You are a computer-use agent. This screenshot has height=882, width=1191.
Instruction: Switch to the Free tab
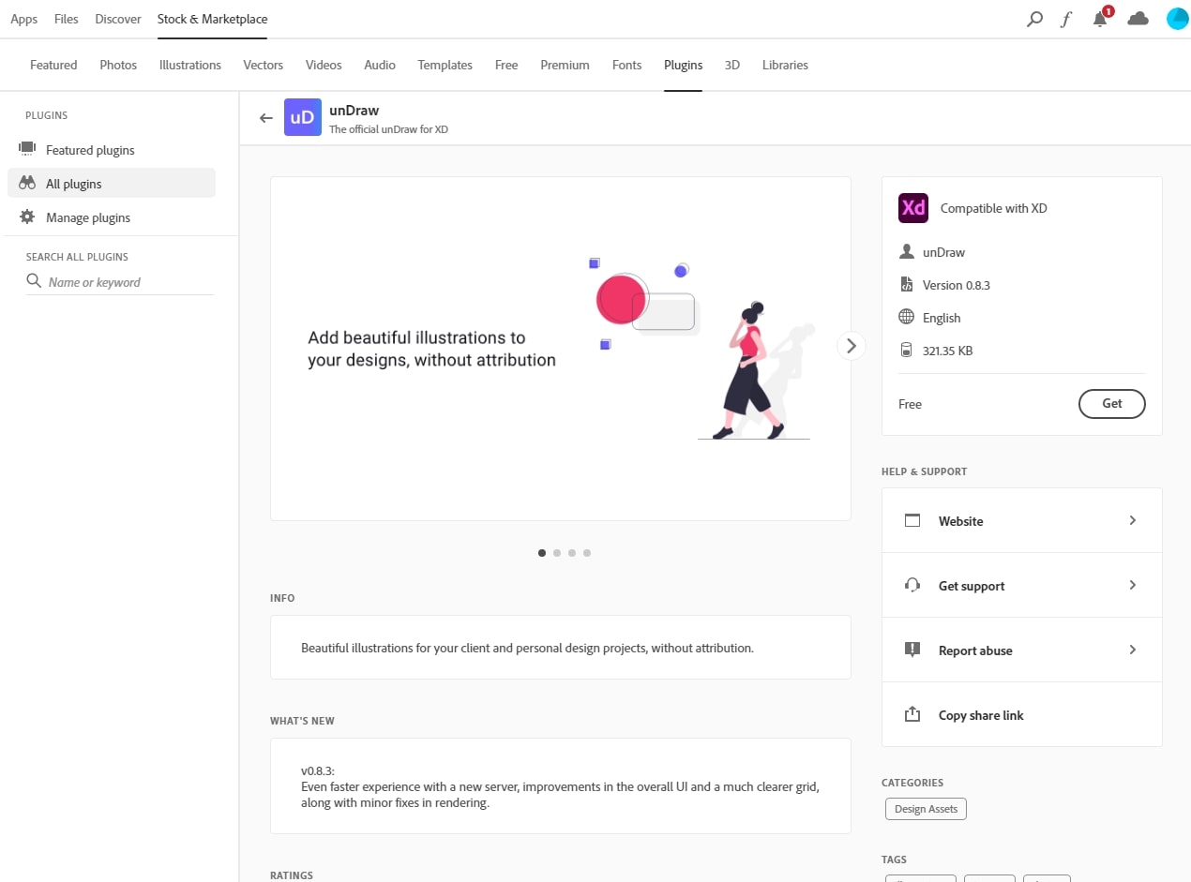506,65
